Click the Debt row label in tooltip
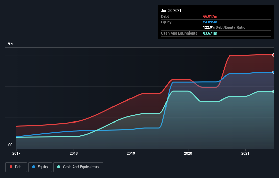This screenshot has width=279, height=178. point(165,16)
